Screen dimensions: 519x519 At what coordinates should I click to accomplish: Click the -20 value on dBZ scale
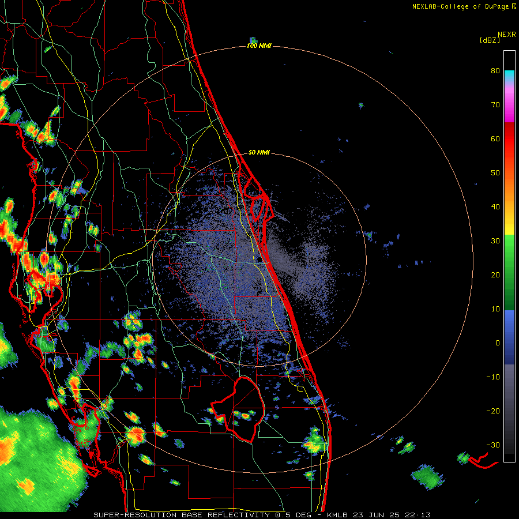493,411
